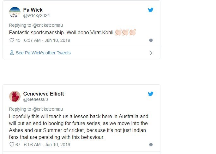Like Genevieve Elliott's tweet with heart icon
Screen dimensions: 216x154
12,145
